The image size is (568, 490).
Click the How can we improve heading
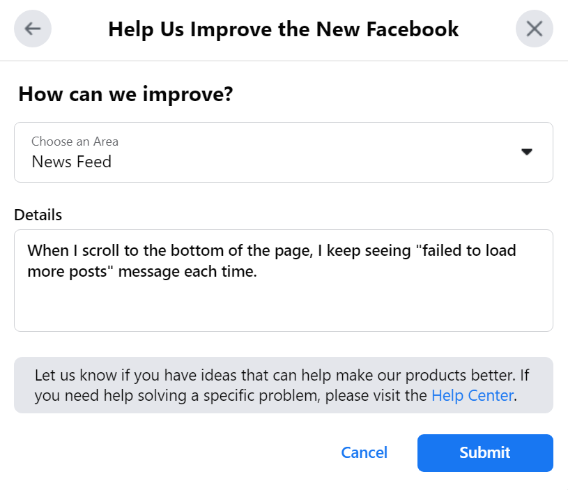[x=125, y=94]
